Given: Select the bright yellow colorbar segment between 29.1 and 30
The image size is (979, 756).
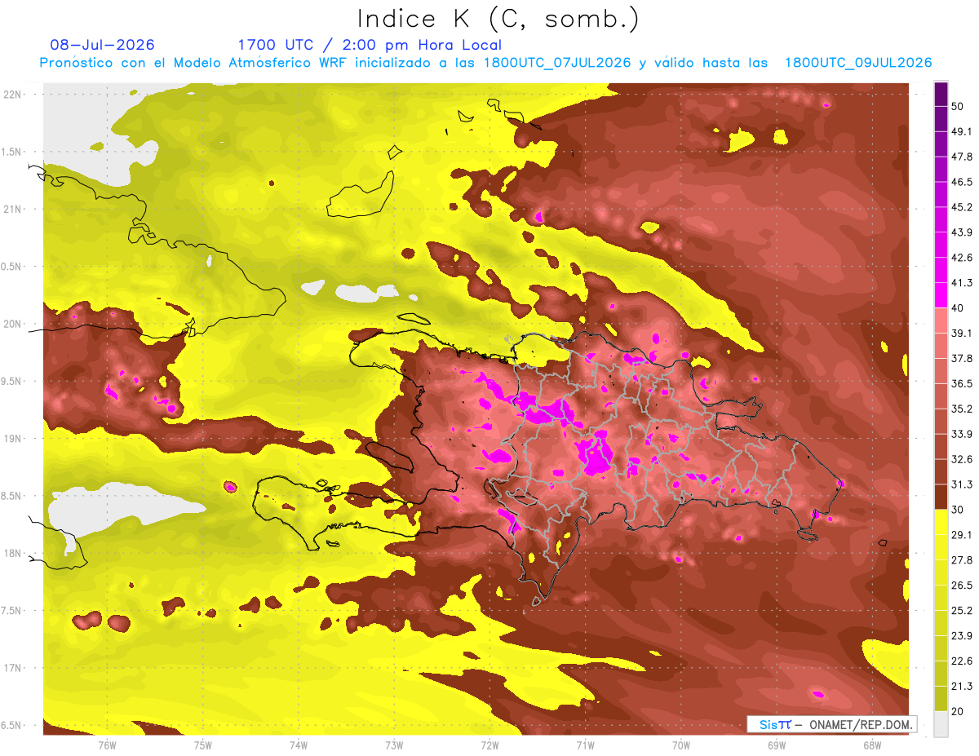Looking at the screenshot, I should pyautogui.click(x=941, y=522).
